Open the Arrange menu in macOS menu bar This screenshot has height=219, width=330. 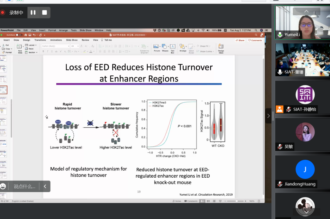[x=63, y=30]
